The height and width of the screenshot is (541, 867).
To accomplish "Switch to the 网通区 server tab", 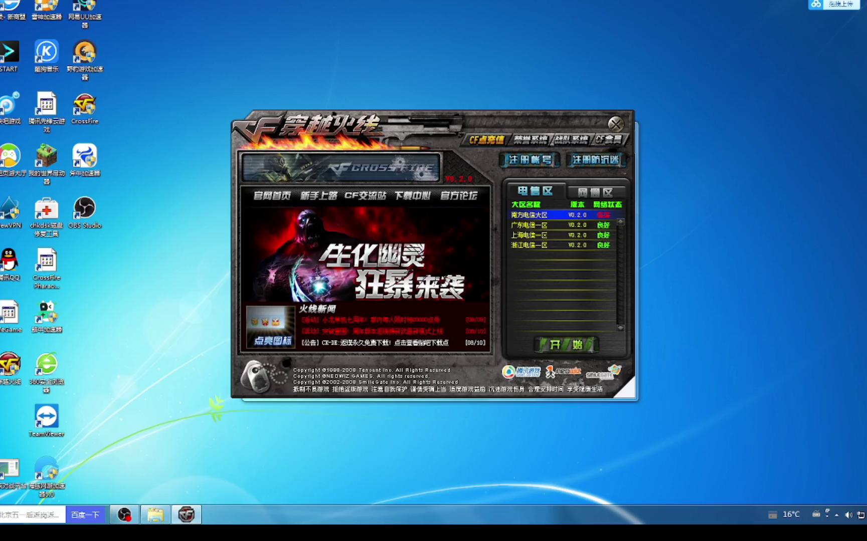I will [x=595, y=192].
